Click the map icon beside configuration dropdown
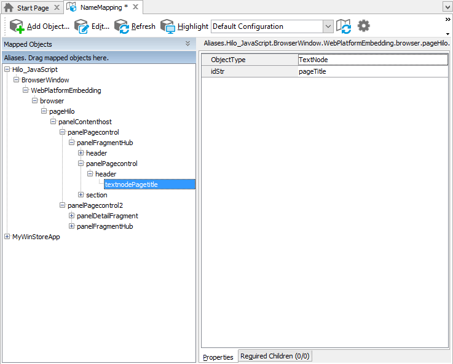Viewport: 453px width, 364px height. [x=344, y=26]
